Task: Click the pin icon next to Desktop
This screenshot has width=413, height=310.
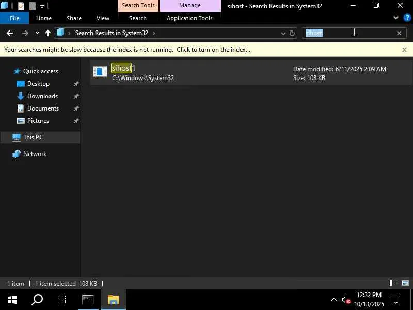Action: tap(76, 84)
